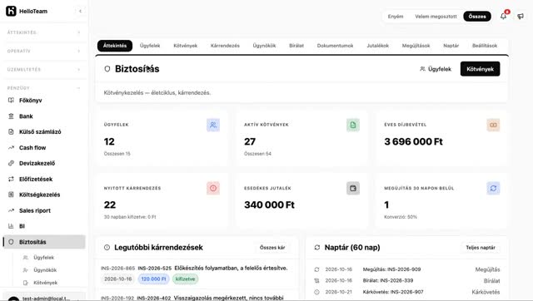Open Kötvények sub-item under Biztosítás
This screenshot has height=301, width=533.
pyautogui.click(x=45, y=283)
